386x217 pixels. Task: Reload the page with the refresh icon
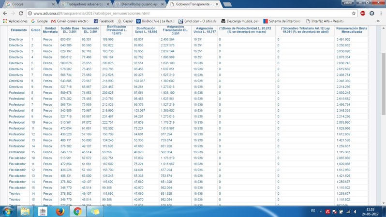pos(21,13)
